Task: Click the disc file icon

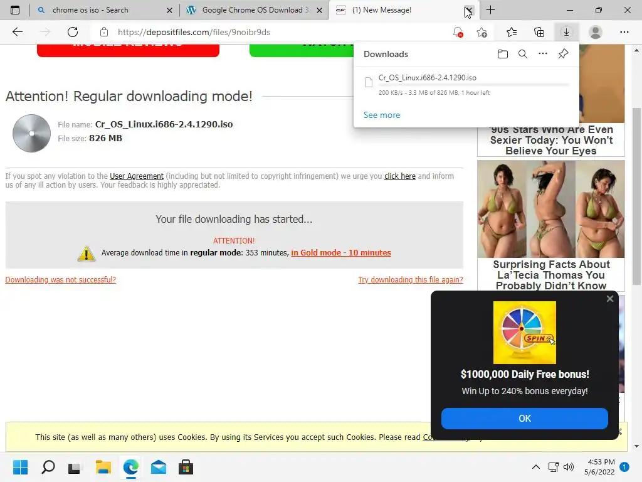Action: click(x=31, y=133)
